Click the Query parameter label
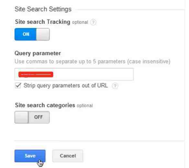The image size is (189, 168). [38, 53]
